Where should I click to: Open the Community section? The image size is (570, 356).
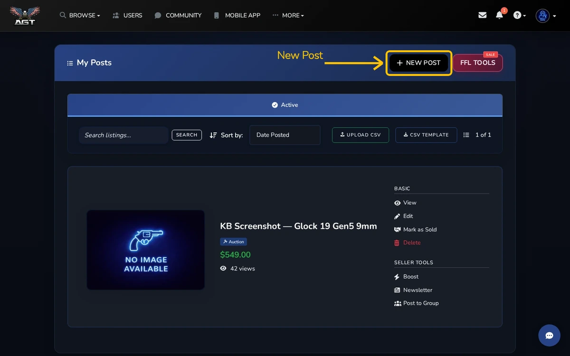178,15
